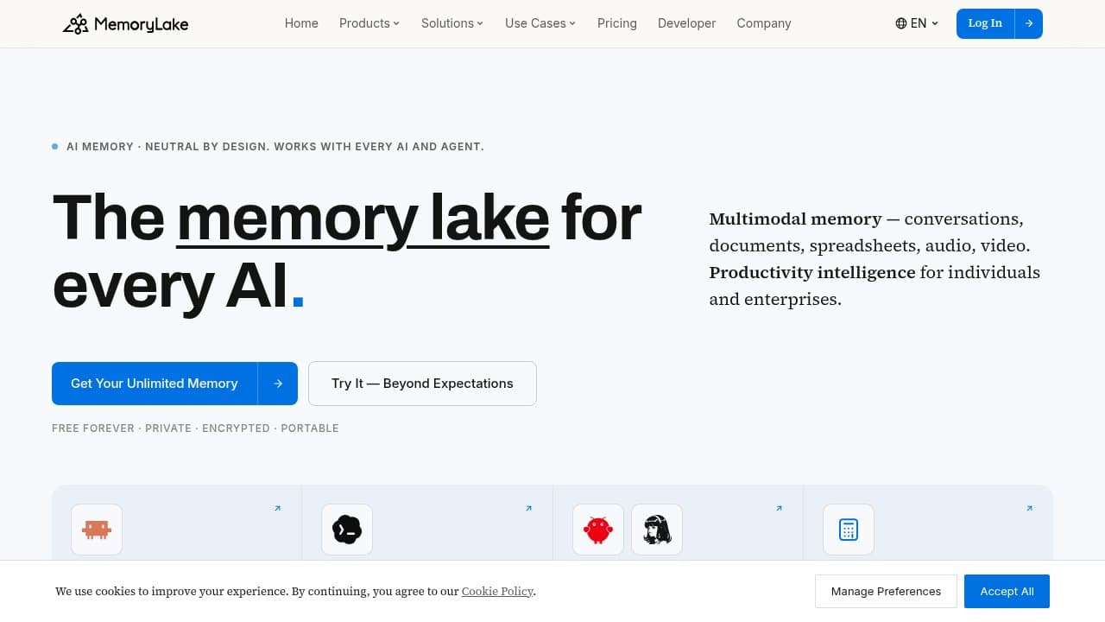Click the "Productivity intelligence" bold text
Viewport: 1105px width, 622px height.
pyautogui.click(x=812, y=273)
